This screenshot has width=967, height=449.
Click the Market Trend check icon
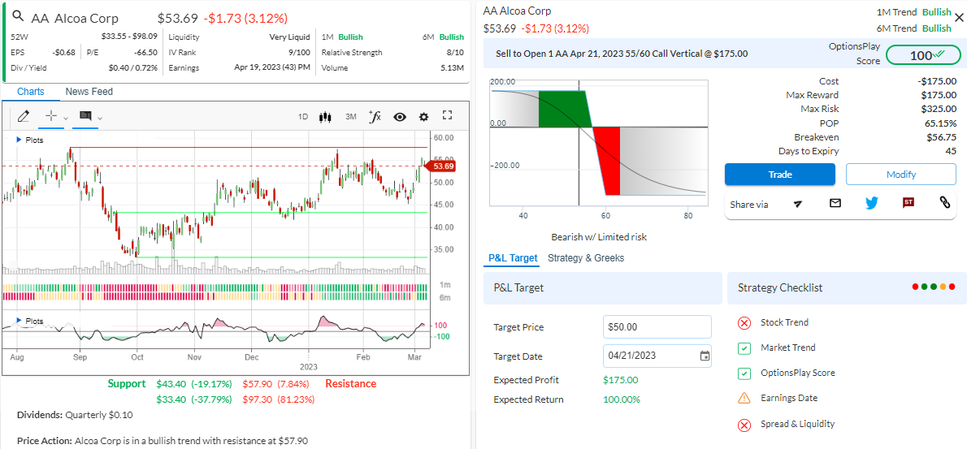point(744,348)
